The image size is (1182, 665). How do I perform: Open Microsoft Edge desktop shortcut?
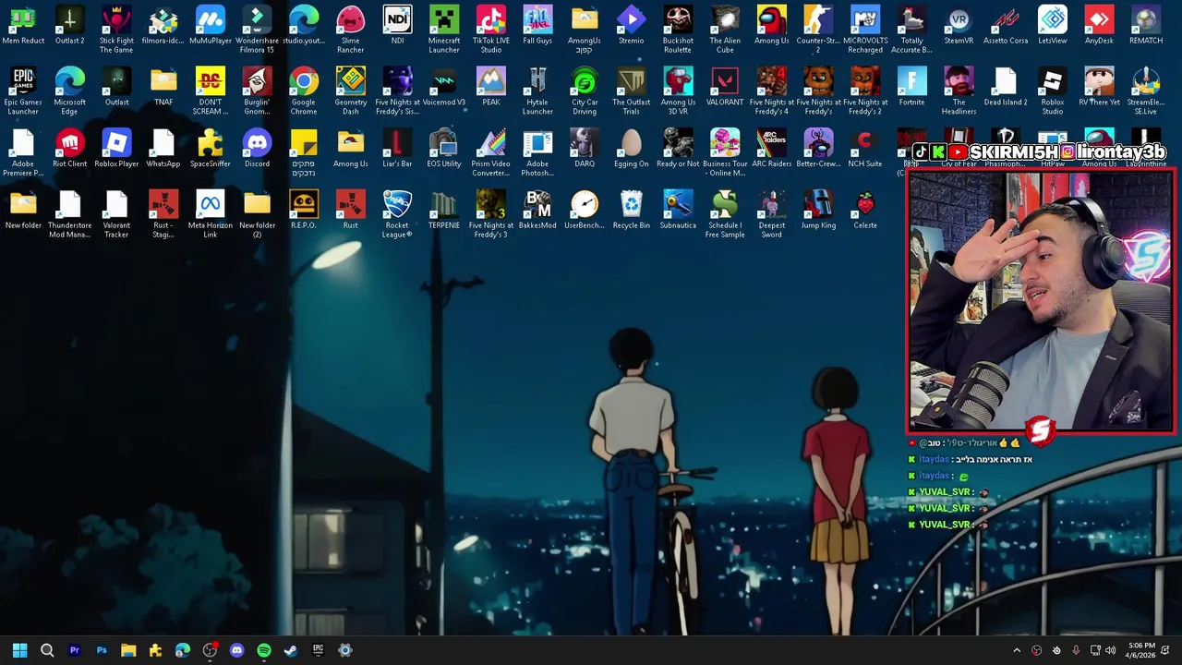pyautogui.click(x=69, y=91)
